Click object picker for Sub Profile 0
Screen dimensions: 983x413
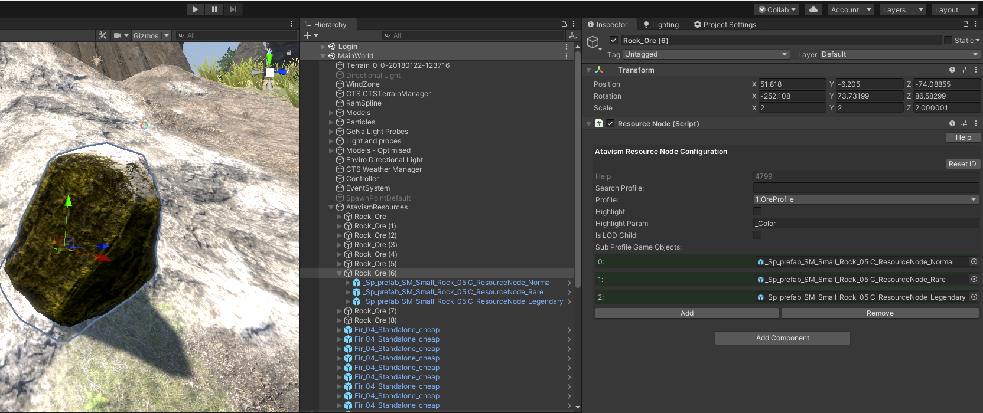click(x=974, y=262)
